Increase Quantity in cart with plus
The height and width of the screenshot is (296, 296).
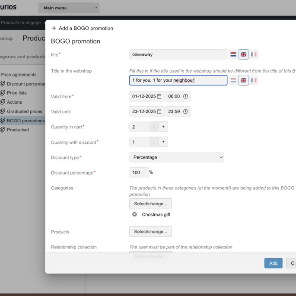[163, 127]
